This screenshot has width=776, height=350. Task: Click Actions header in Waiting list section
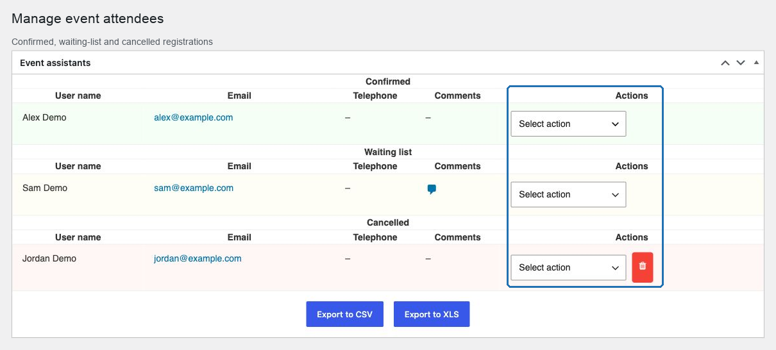pos(632,166)
